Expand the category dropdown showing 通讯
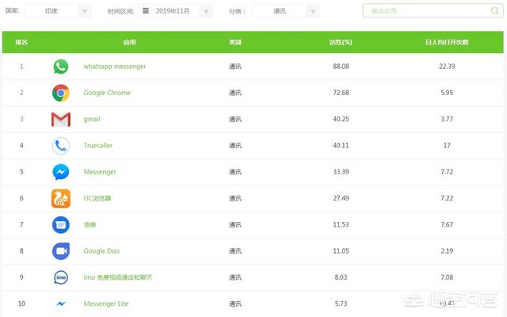The image size is (507, 317). pyautogui.click(x=286, y=11)
